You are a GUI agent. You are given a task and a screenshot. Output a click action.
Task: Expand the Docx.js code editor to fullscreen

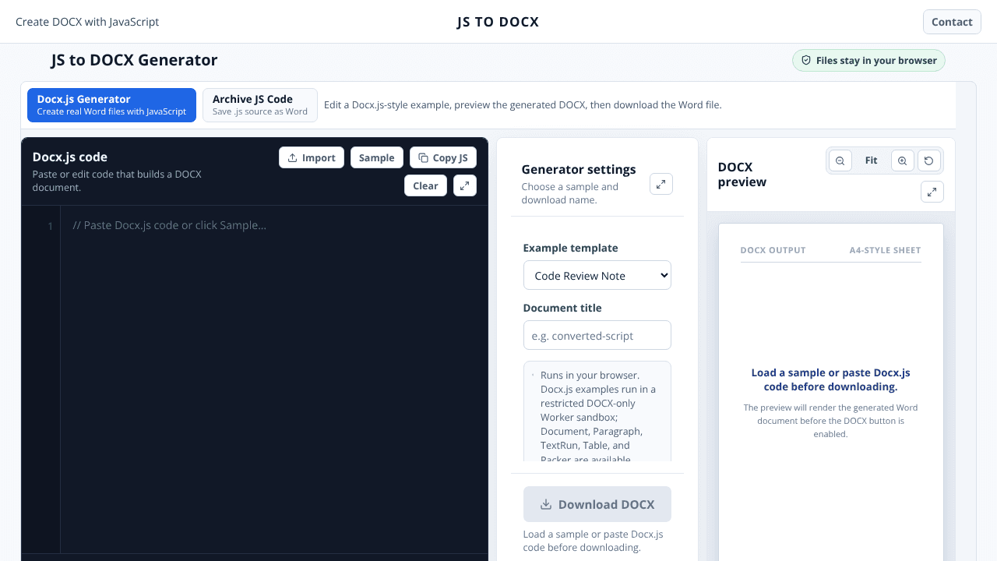point(465,185)
